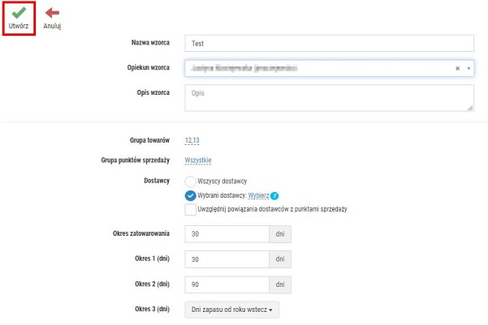The height and width of the screenshot is (325, 488).
Task: Click the green Utwórz checkmark icon
Action: (x=19, y=13)
